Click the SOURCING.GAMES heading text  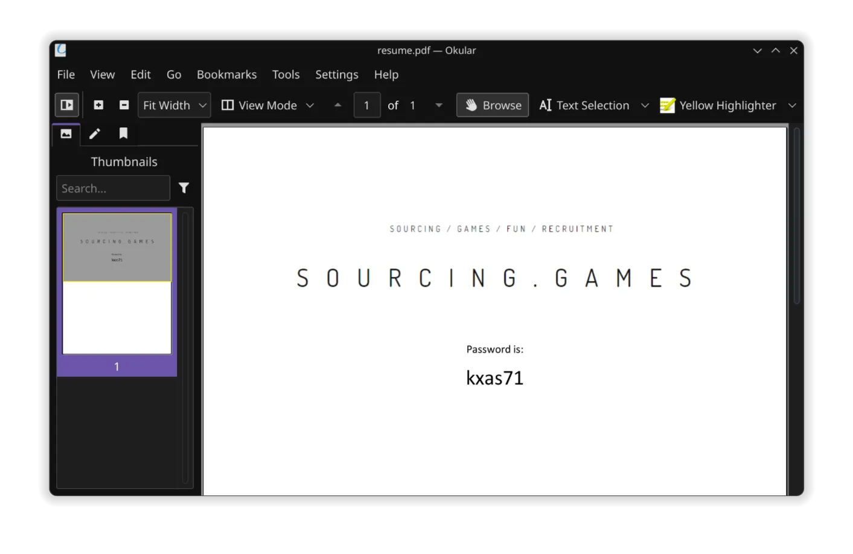pyautogui.click(x=494, y=278)
